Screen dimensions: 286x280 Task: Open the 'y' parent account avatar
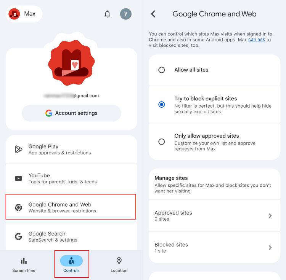(126, 14)
